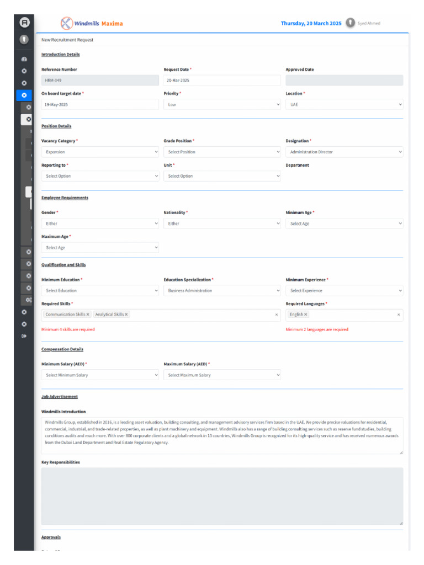Open the Minimum Experience dropdown
Screen dimensions: 424x565
coord(344,291)
